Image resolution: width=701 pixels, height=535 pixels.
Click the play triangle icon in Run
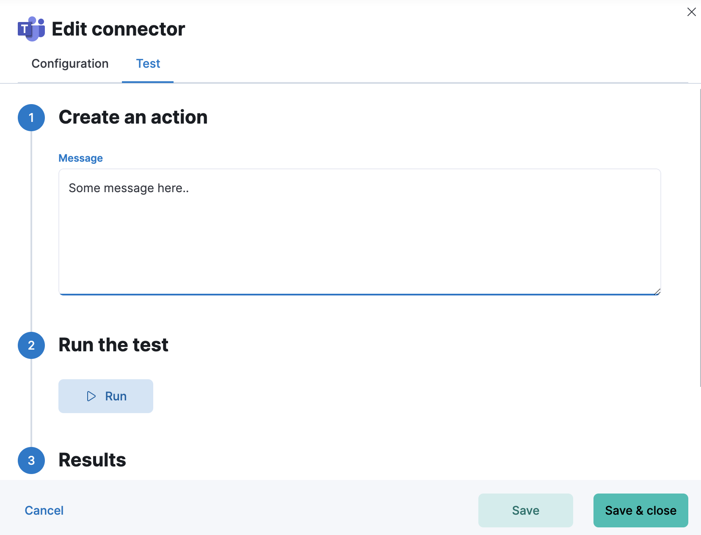(91, 396)
